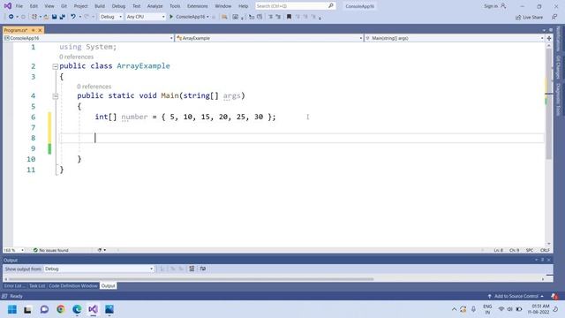This screenshot has height=318, width=565.
Task: Switch to the Code Definition Window tab
Action: (x=73, y=286)
